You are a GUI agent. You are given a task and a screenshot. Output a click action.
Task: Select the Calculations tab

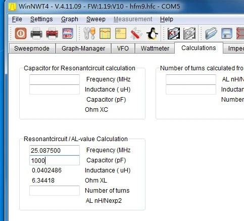[x=199, y=48]
